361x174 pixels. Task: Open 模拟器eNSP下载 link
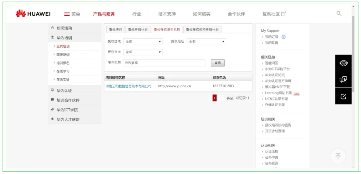pyautogui.click(x=277, y=87)
